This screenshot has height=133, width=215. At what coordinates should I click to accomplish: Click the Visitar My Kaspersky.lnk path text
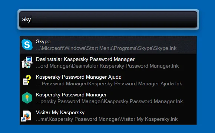pos(107,119)
